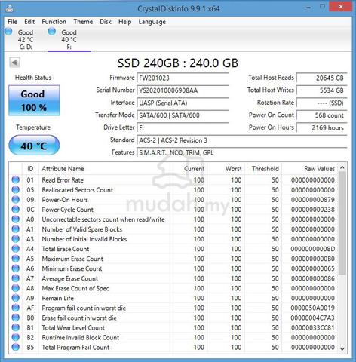Click status orb for Number of Valid Spare Blocks
The width and height of the screenshot is (356, 362).
(16, 229)
